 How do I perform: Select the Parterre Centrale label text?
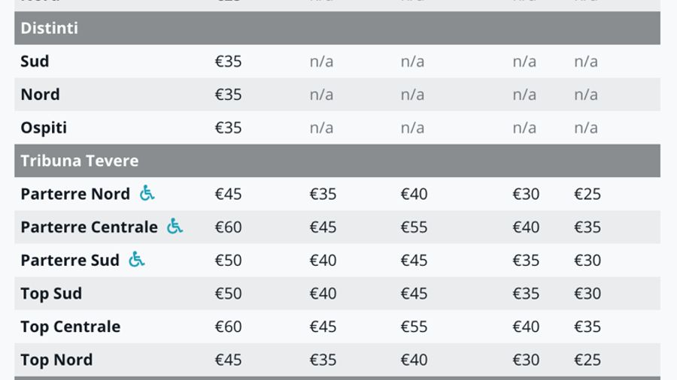tap(89, 227)
